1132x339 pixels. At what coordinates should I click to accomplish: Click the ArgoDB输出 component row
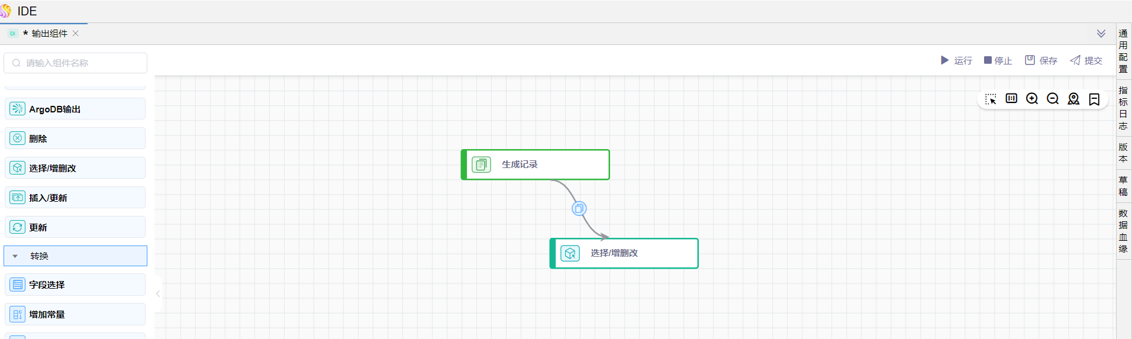pyautogui.click(x=75, y=109)
